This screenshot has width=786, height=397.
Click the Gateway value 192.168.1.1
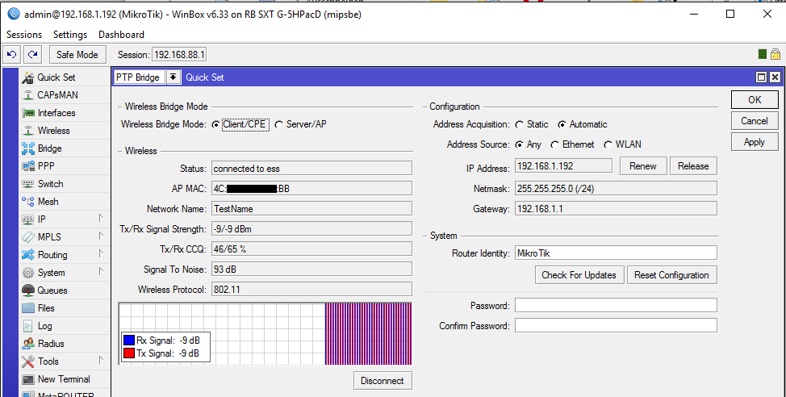click(616, 208)
